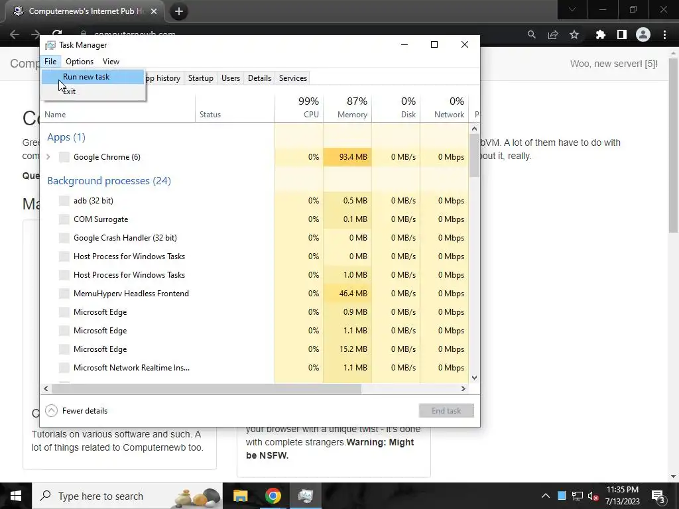
Task: Select the COM Surrogate process
Action: [x=254, y=219]
